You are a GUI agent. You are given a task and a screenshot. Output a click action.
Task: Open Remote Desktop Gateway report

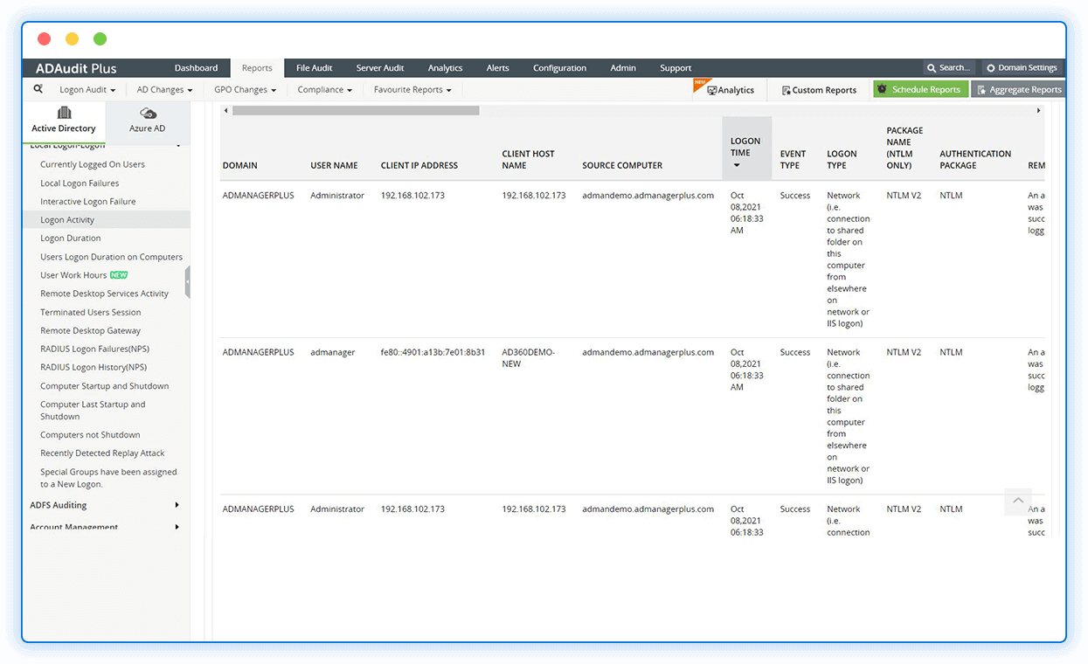click(90, 330)
